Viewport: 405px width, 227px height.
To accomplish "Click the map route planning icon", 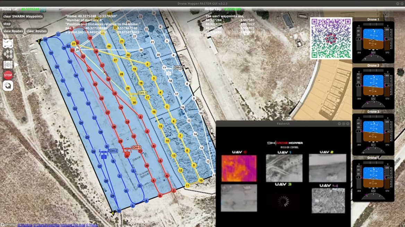I will pyautogui.click(x=8, y=43).
